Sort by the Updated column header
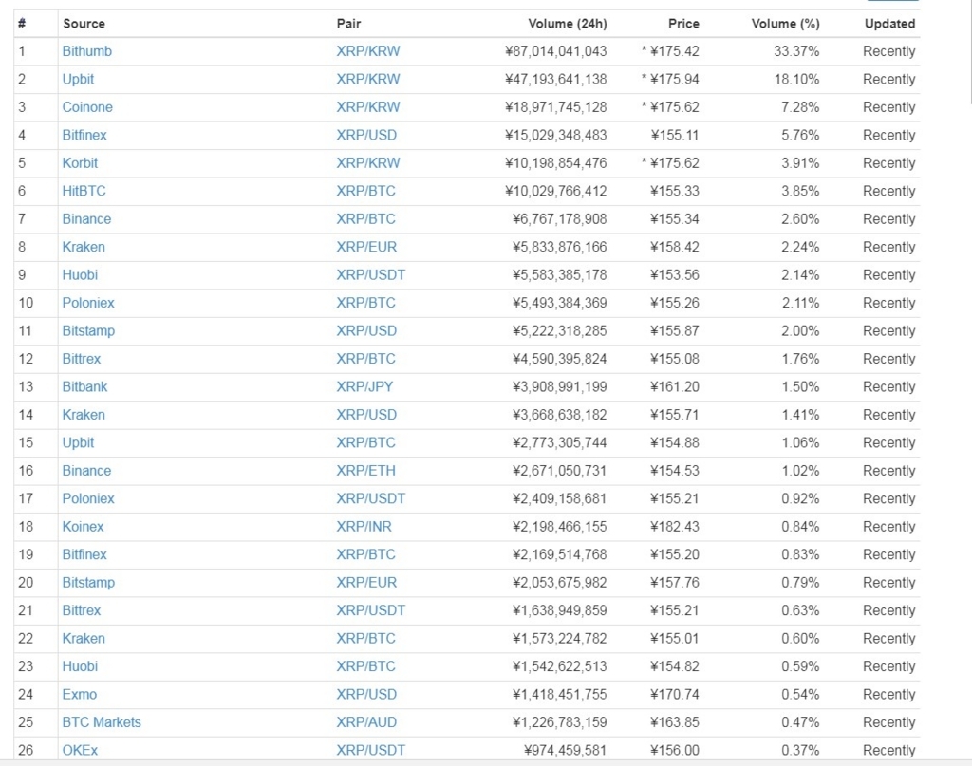 [889, 24]
